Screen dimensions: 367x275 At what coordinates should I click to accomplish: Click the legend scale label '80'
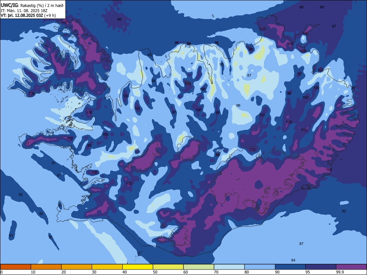coord(247,272)
